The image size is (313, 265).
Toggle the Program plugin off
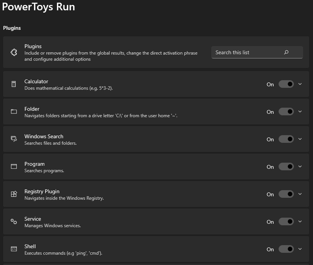tap(286, 166)
